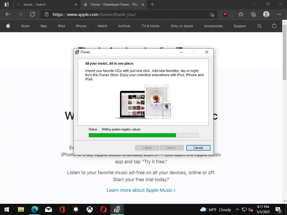Open the Windows Start menu
The image size is (287, 215).
point(7,209)
